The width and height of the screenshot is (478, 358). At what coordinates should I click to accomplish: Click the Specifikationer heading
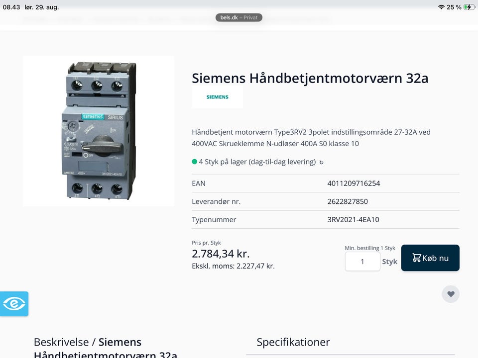coord(293,342)
